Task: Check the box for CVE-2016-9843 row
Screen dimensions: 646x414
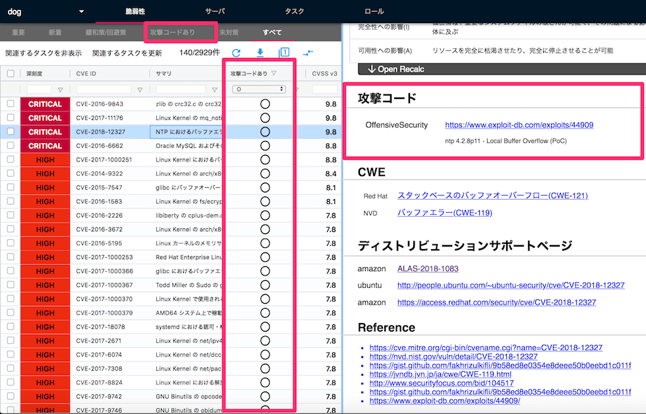Action: (x=11, y=103)
